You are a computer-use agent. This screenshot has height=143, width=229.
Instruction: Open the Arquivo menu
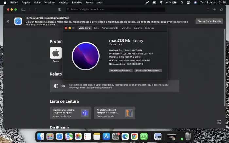coord(26,2)
